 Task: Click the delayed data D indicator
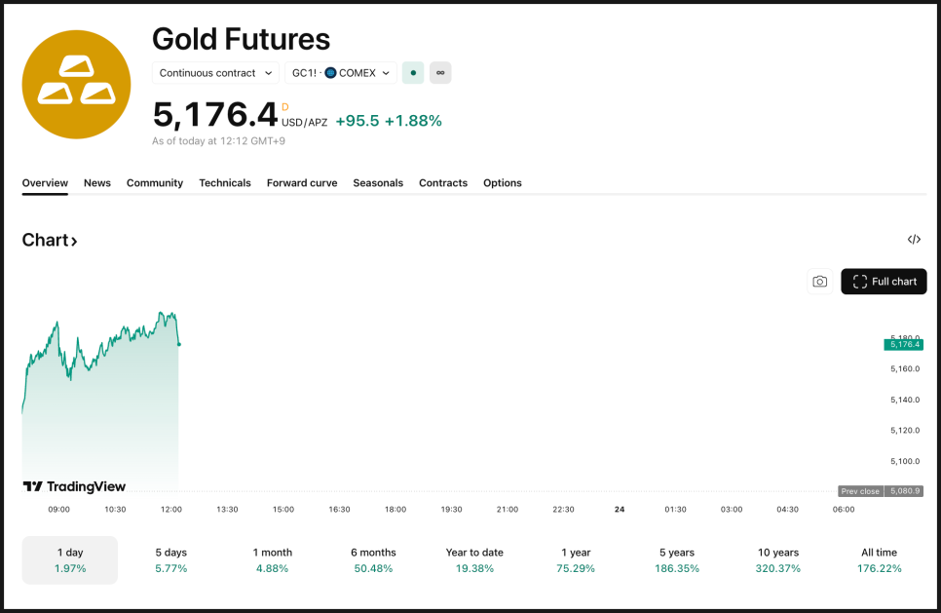tap(285, 107)
